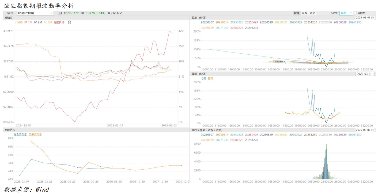Click the 期权交易量 (认购+认沽) panel title
Screen dimensions: 378x196
[207, 130]
